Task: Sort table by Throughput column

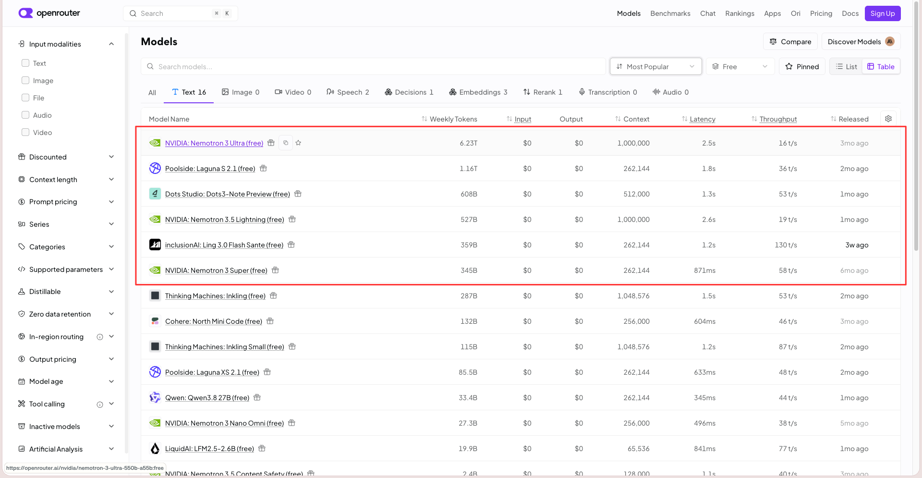Action: pyautogui.click(x=774, y=119)
